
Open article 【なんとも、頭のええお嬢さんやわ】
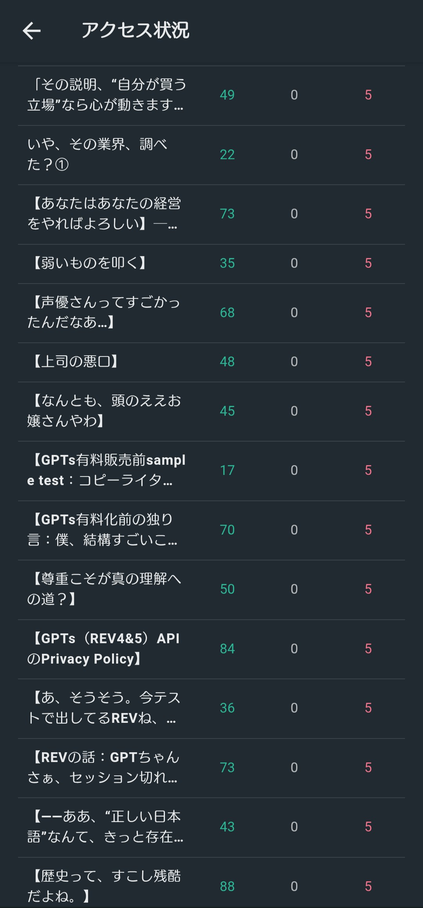point(104,411)
